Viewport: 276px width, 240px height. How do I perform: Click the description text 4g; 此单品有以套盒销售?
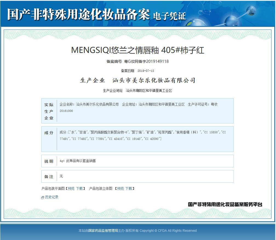tap(78, 161)
